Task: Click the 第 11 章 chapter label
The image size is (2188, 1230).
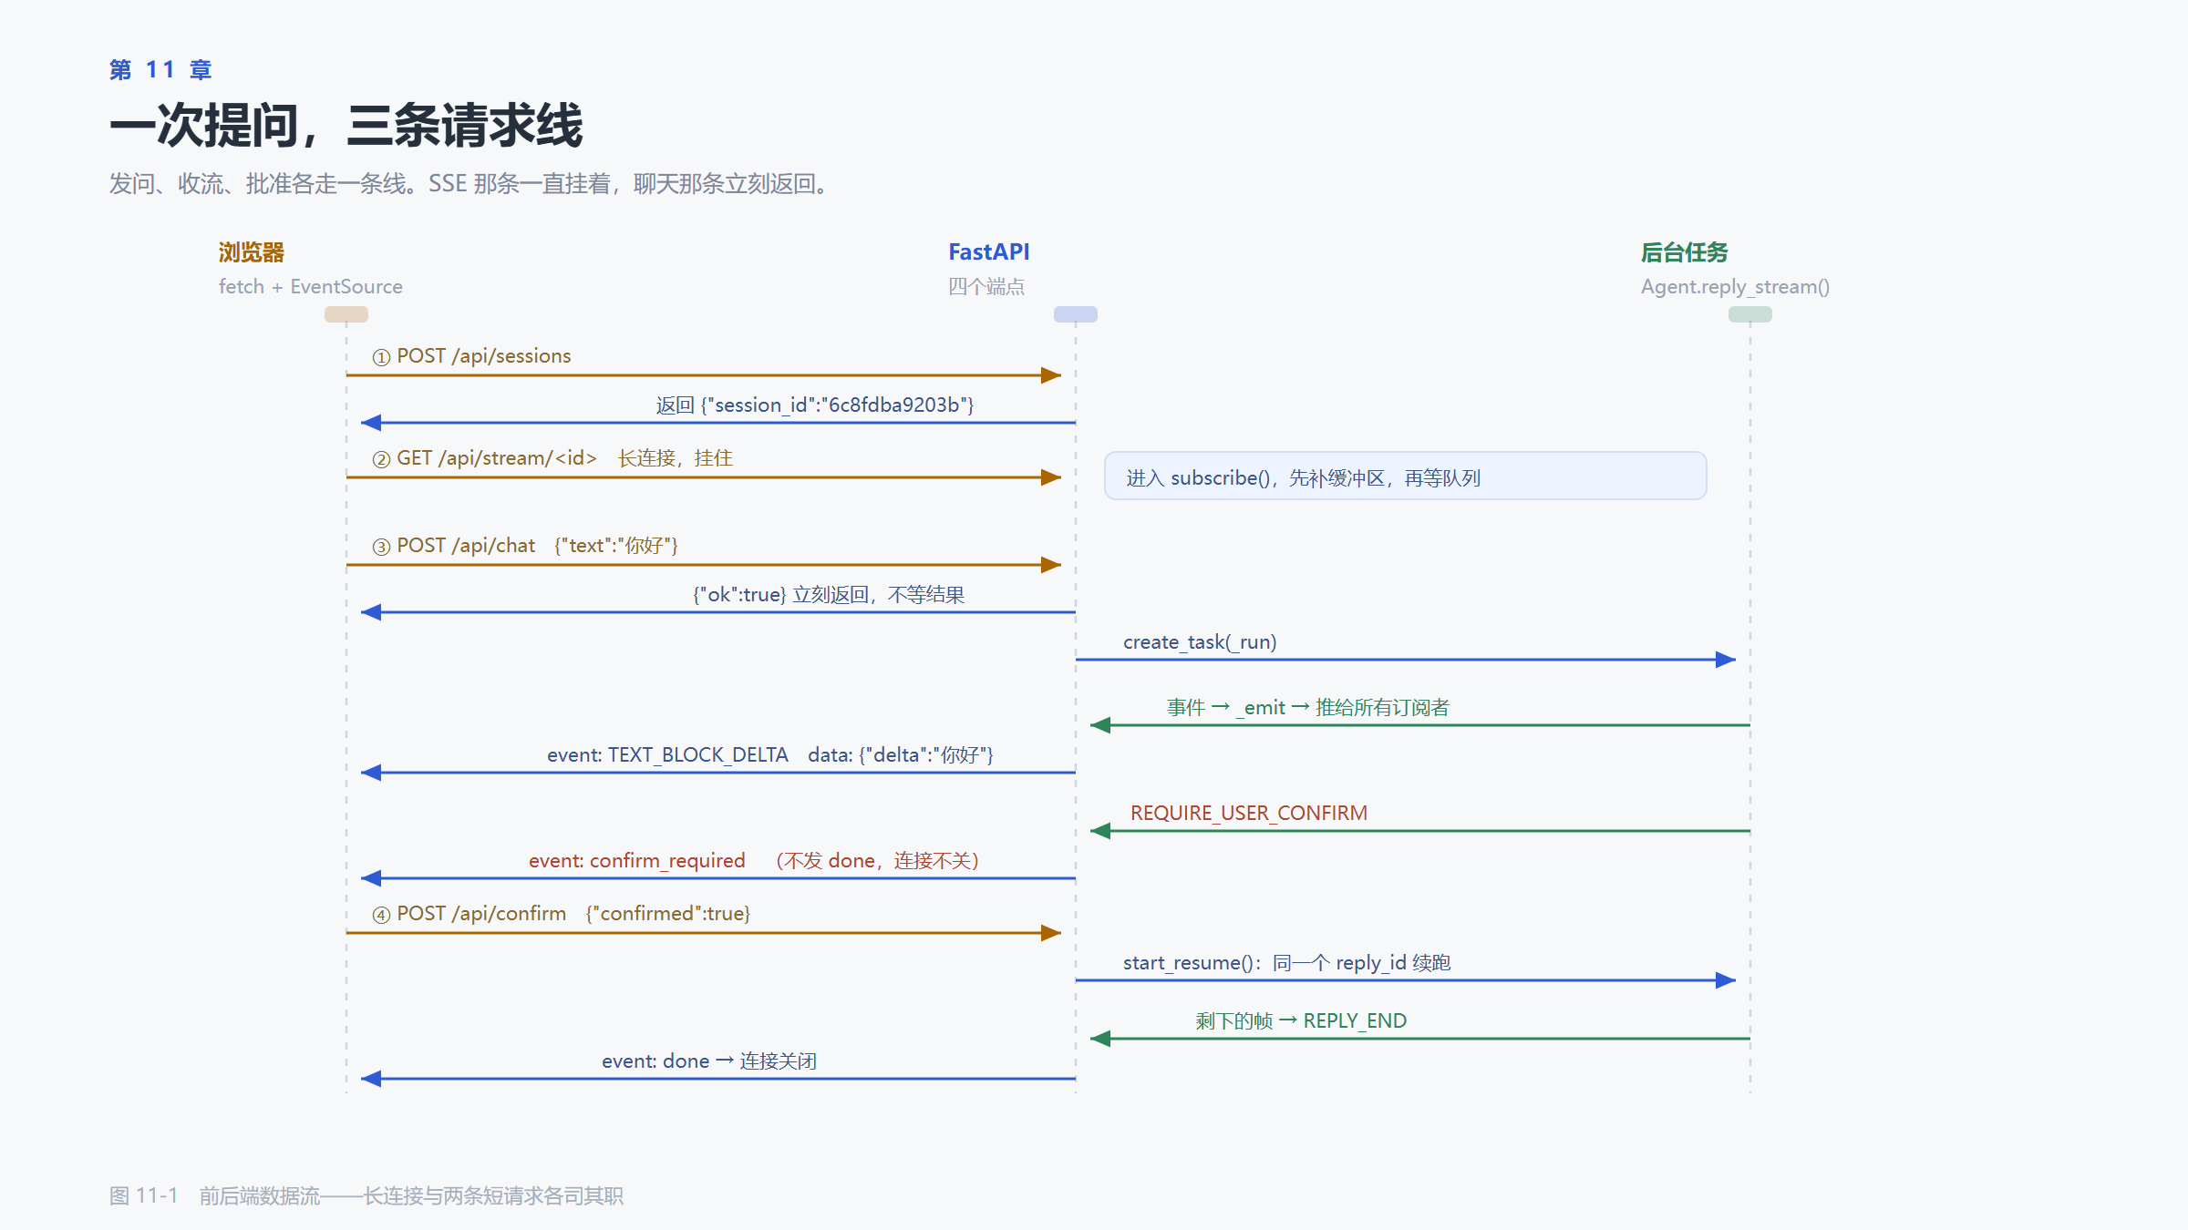Action: tap(160, 70)
